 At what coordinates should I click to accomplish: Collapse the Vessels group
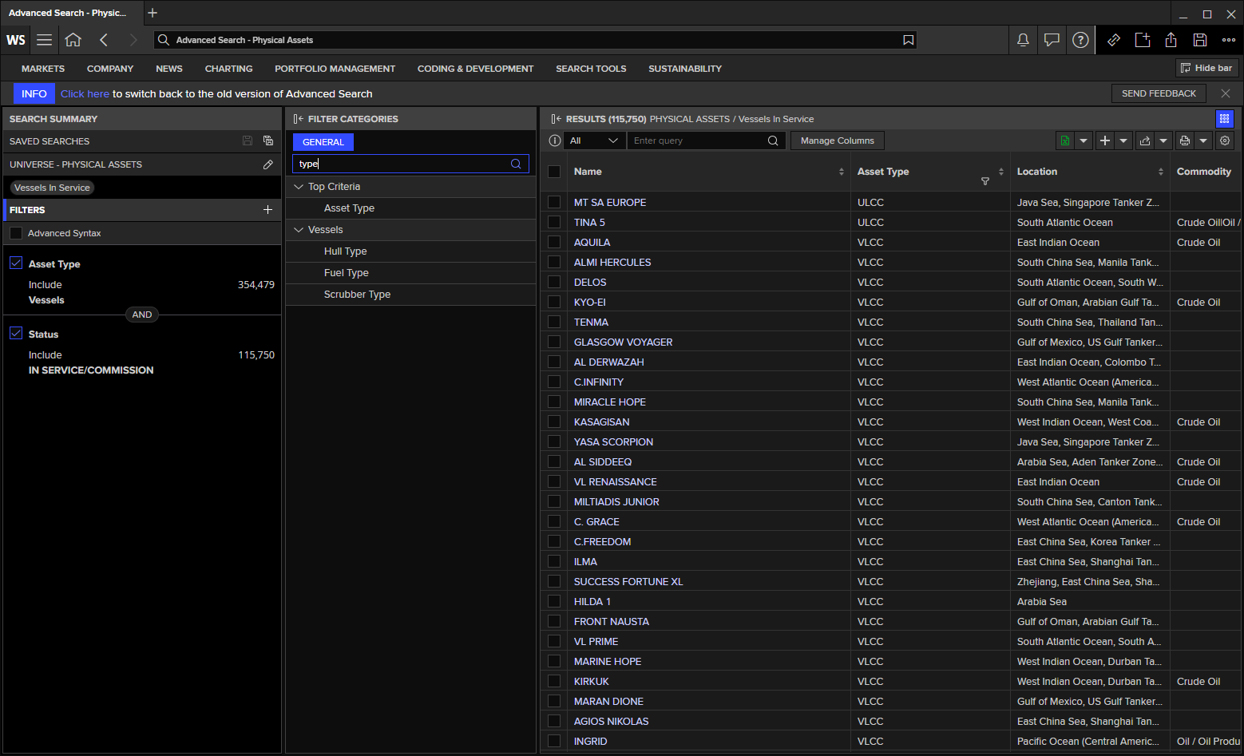[299, 230]
